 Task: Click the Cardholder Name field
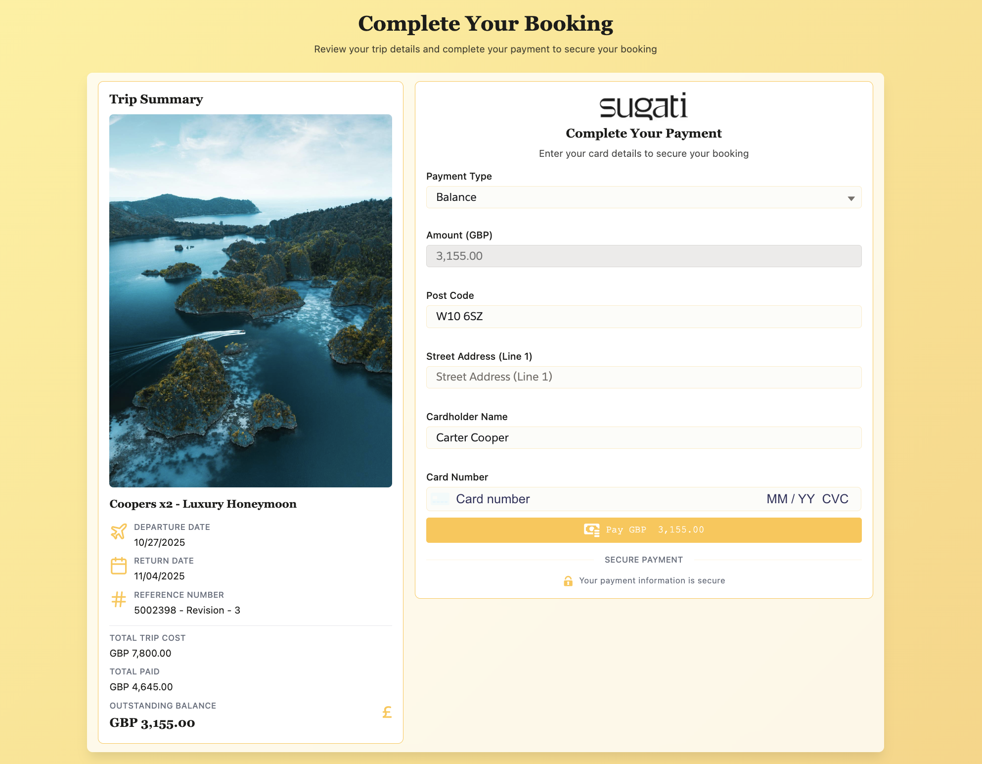tap(643, 438)
